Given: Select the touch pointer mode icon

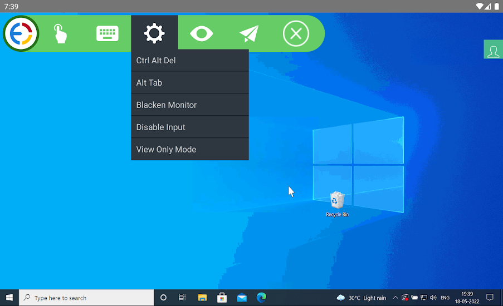Looking at the screenshot, I should click(60, 33).
